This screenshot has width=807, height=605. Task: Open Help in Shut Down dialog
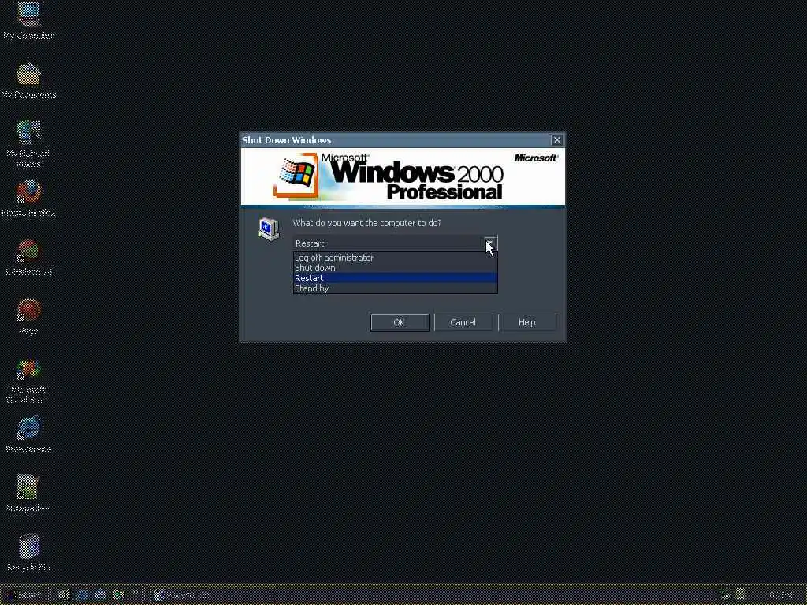pos(527,322)
